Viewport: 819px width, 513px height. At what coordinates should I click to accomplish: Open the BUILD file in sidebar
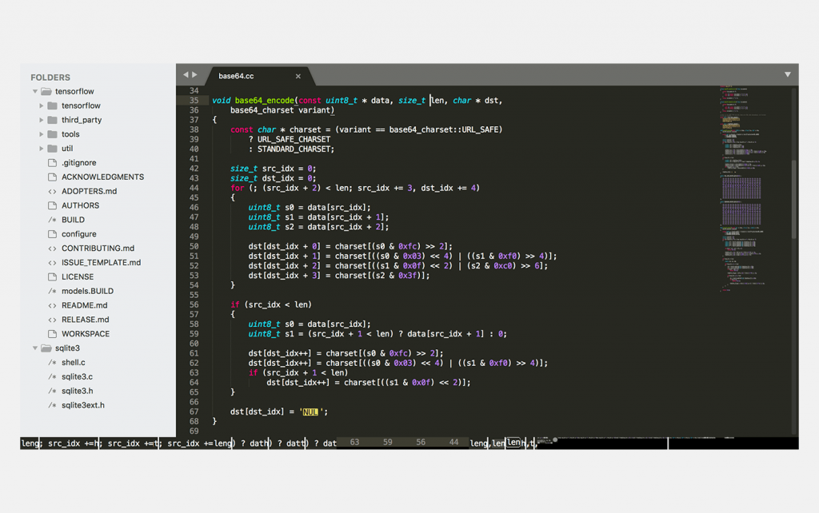(x=73, y=220)
